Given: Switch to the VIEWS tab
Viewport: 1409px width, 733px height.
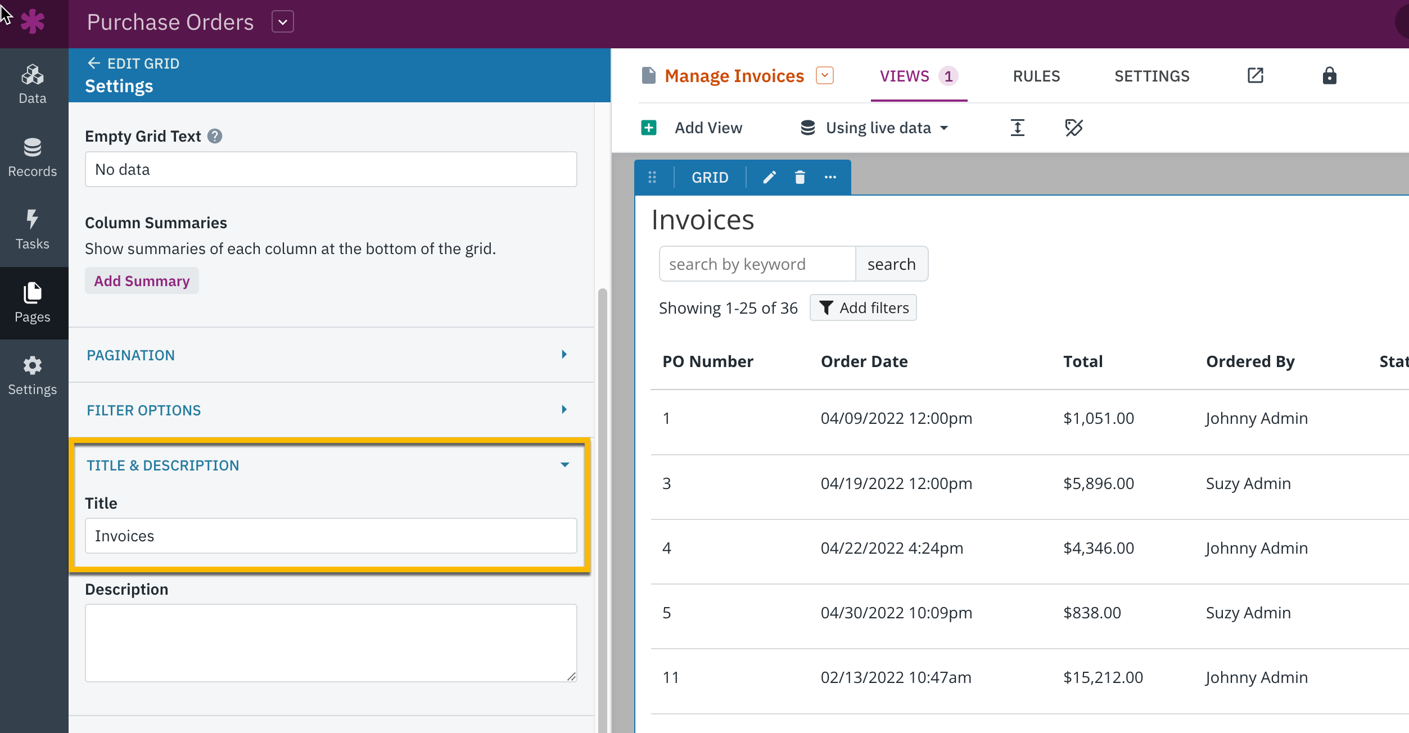Looking at the screenshot, I should pos(919,76).
